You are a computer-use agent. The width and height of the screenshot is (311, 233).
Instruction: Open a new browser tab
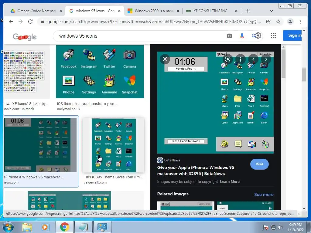(248, 11)
